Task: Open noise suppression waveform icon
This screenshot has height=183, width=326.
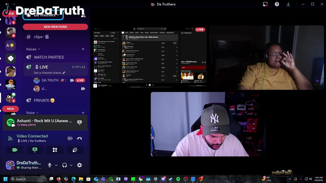Action: pos(70,138)
